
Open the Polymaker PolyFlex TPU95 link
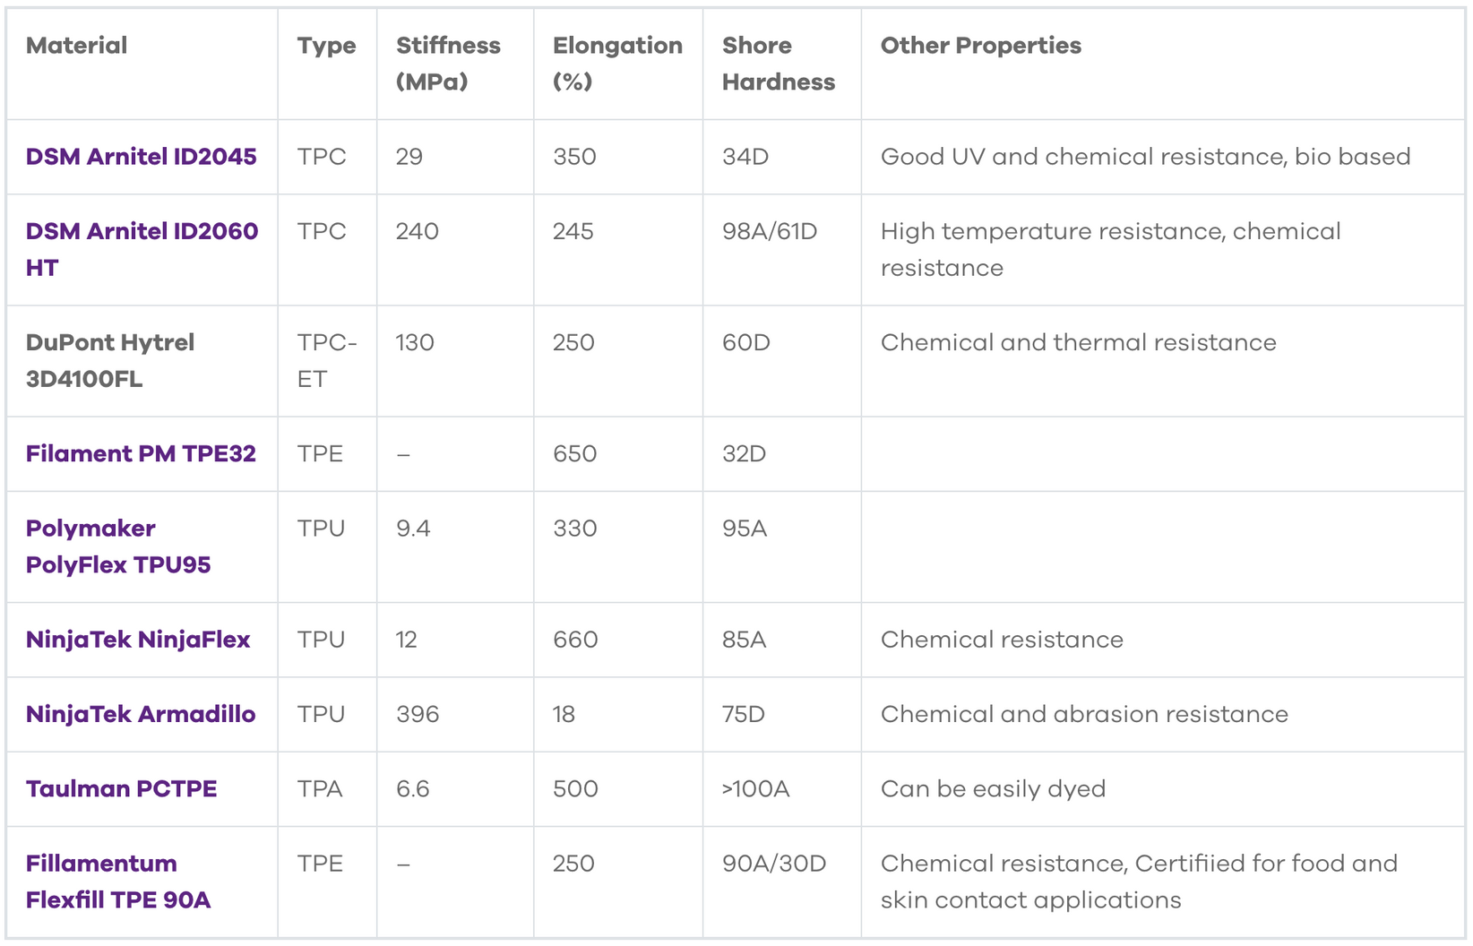(117, 546)
